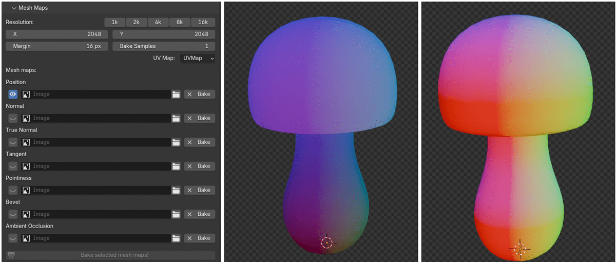Toggle Bevel map visibility

click(13, 214)
